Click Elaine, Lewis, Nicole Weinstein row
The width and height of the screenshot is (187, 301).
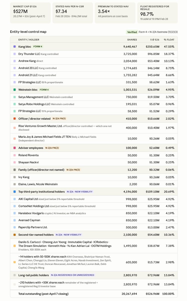(93, 184)
